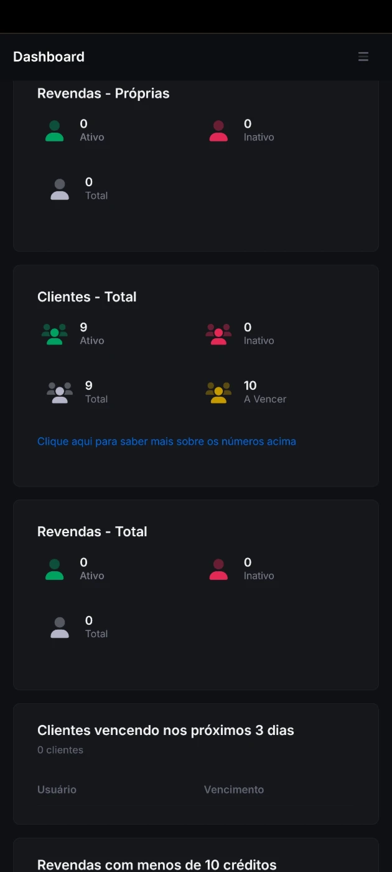Click green Ativo icon in Revendas - Total
Viewport: 392px width, 872px height.
point(55,569)
